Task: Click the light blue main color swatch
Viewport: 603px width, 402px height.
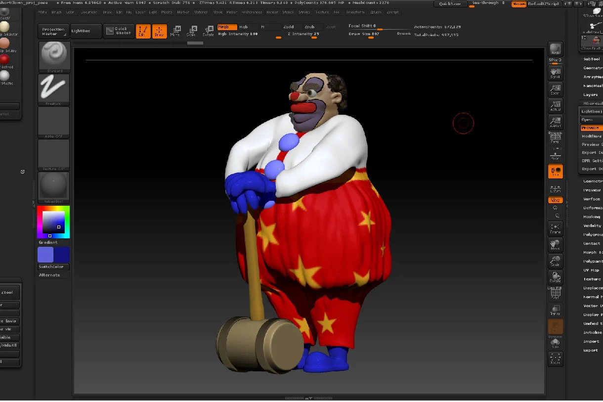Action: tap(45, 255)
